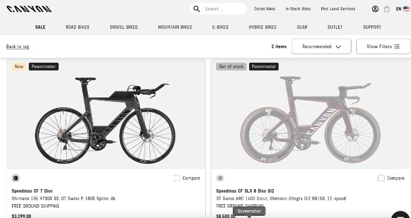
Task: Click the 2 items count text
Action: 279,46
